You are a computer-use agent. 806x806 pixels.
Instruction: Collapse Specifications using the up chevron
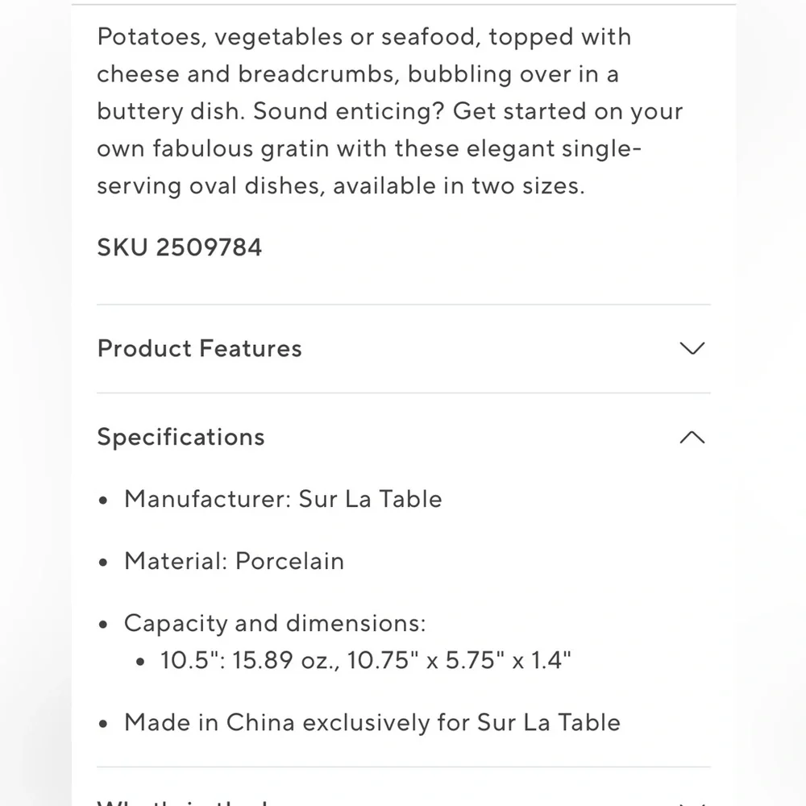coord(692,437)
